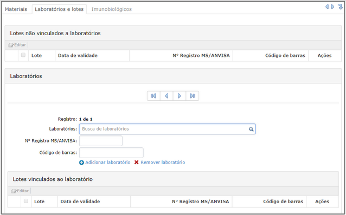Click the Remover laboratório link
The width and height of the screenshot is (346, 215).
[163, 162]
